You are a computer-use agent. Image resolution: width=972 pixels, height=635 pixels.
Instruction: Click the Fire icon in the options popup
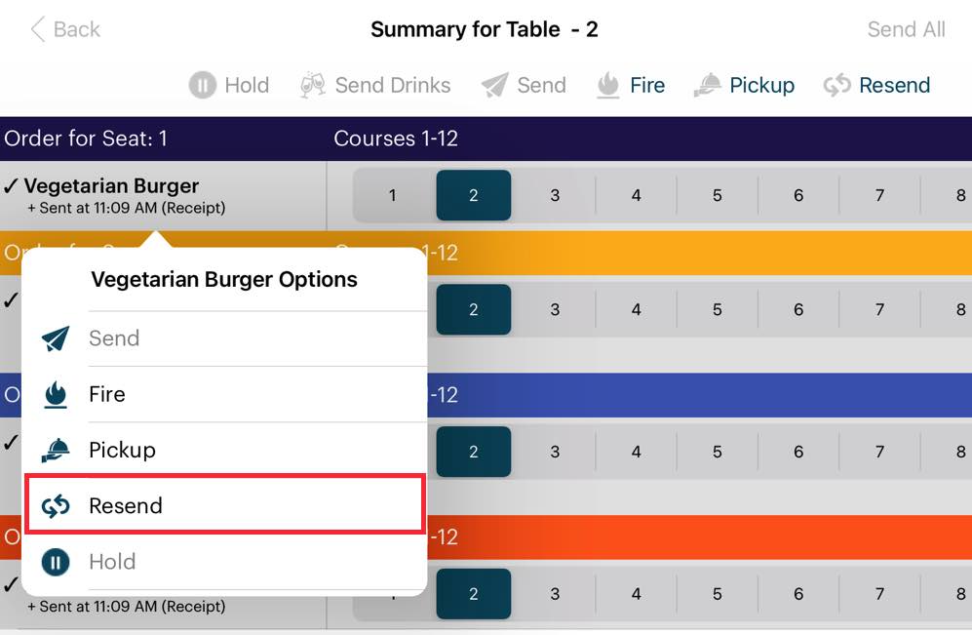pos(56,394)
